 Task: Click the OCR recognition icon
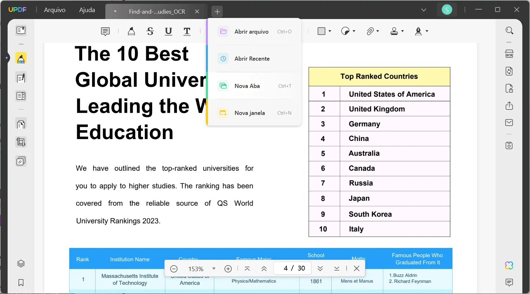tap(509, 54)
